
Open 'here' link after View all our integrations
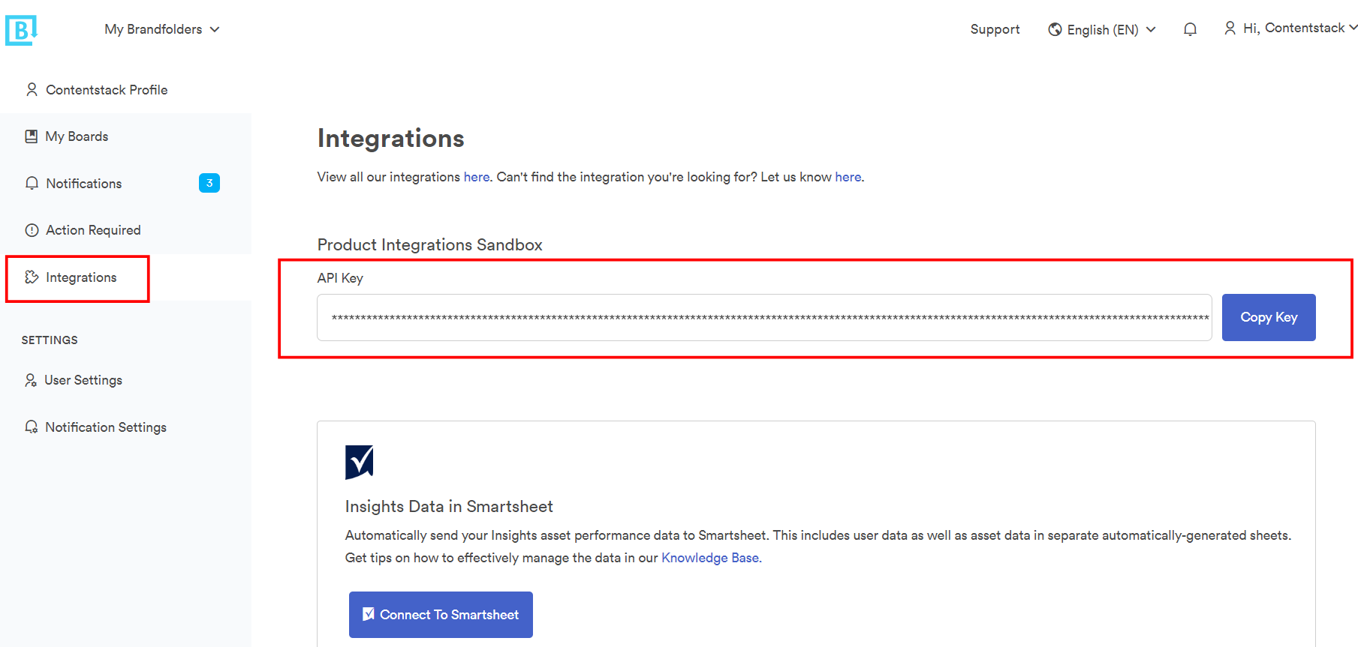(477, 177)
